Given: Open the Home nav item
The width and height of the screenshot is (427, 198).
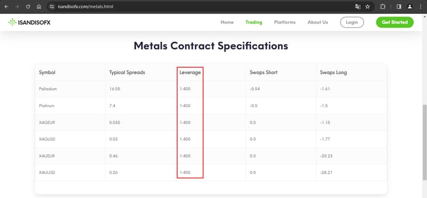Looking at the screenshot, I should point(227,22).
